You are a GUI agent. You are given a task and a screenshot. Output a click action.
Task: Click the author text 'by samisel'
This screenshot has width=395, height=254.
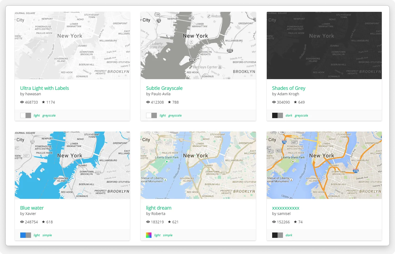[281, 214]
